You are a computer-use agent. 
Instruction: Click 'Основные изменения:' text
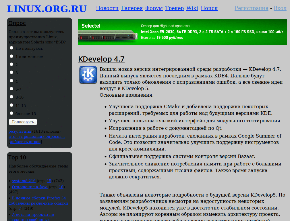click(127, 95)
